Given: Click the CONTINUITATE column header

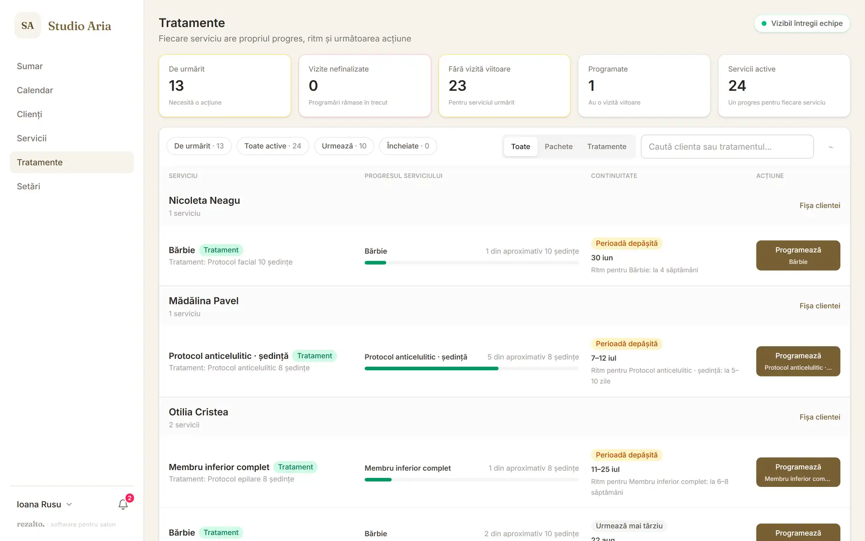Looking at the screenshot, I should tap(614, 176).
